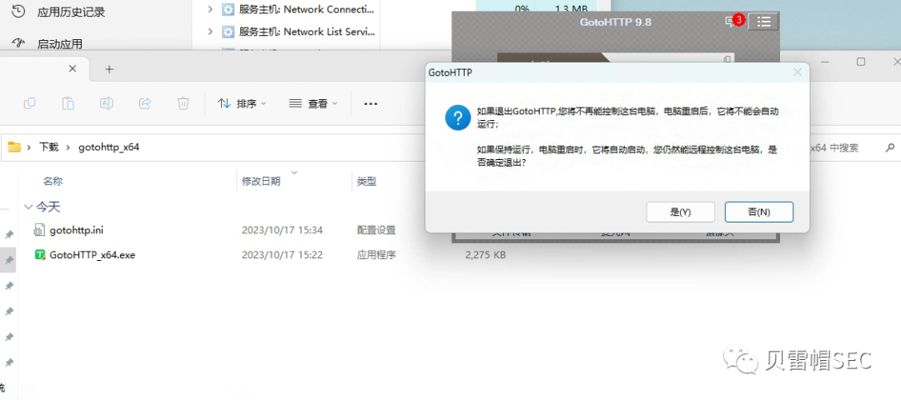Click the folder icon in address bar
This screenshot has width=901, height=400.
tap(14, 147)
